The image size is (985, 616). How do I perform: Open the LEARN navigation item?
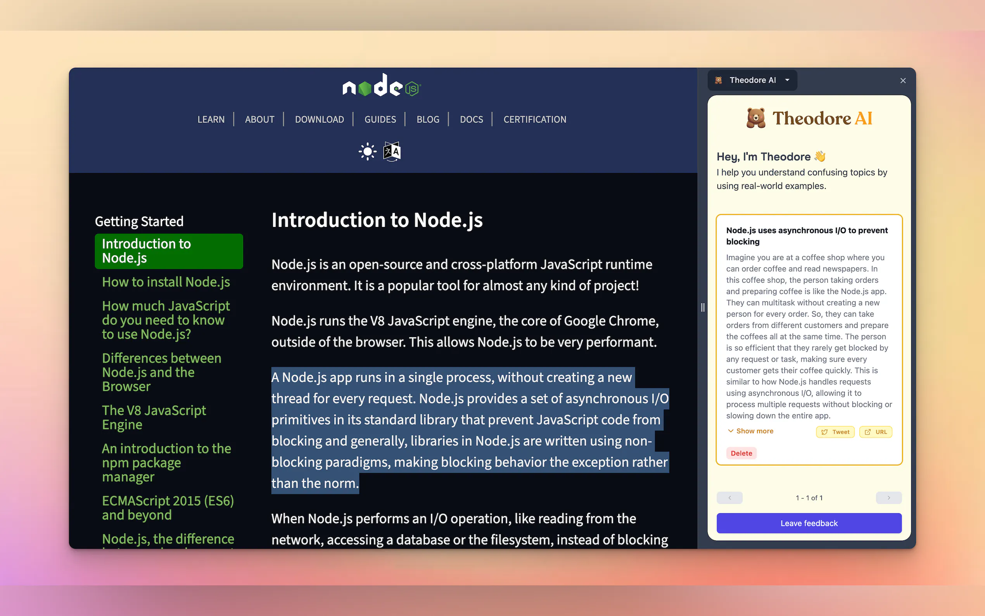pyautogui.click(x=211, y=119)
